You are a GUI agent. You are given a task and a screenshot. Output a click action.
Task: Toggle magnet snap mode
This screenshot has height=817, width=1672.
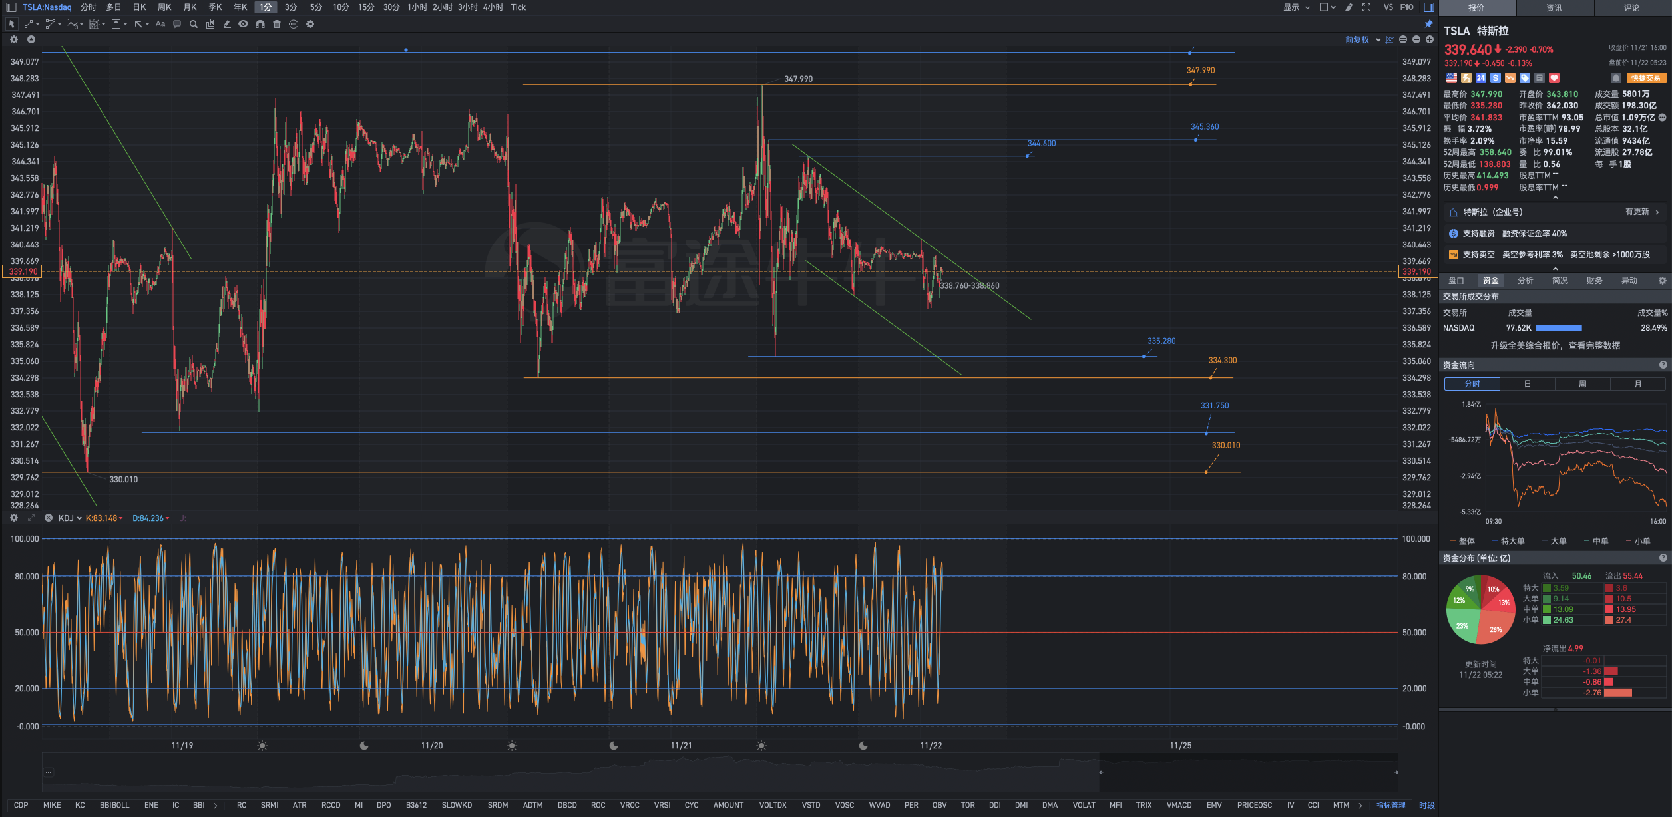pos(260,24)
